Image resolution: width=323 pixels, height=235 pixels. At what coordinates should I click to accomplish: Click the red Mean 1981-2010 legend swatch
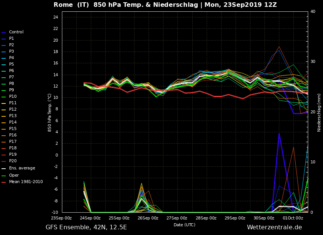tap(3, 182)
